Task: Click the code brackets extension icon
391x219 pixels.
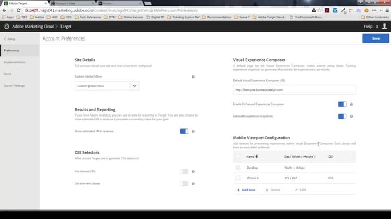Action: click(x=374, y=10)
